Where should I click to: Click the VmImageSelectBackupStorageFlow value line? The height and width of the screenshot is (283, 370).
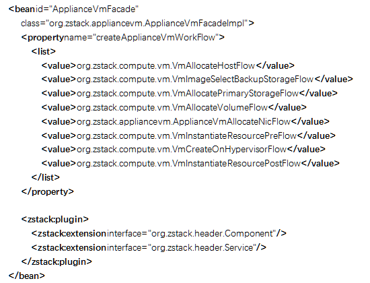(x=197, y=80)
